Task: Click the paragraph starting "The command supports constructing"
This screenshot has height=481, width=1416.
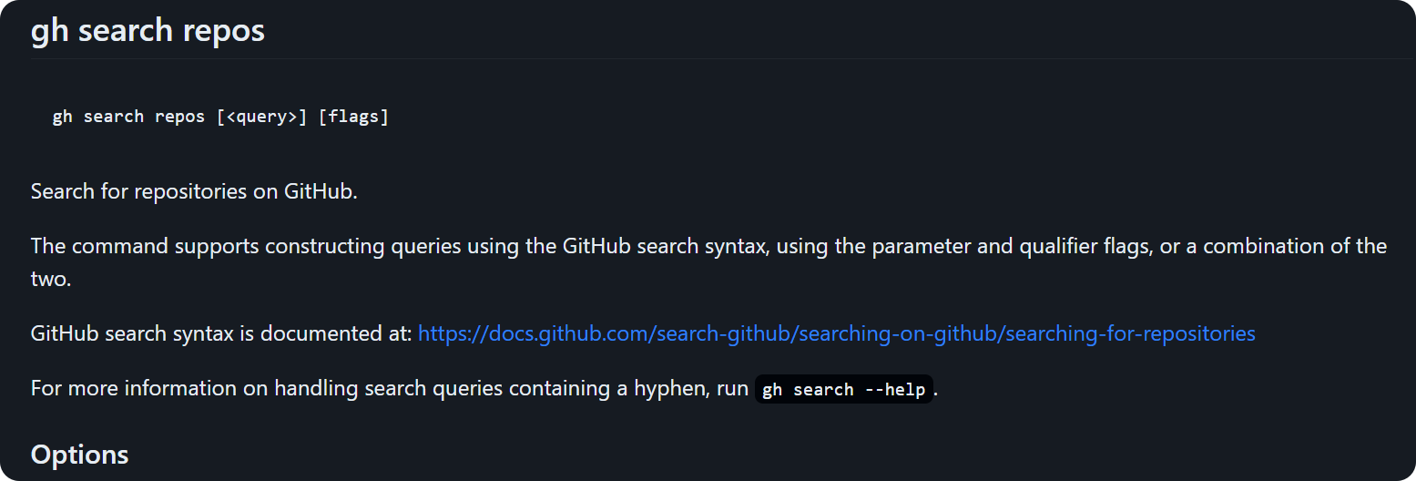Action: (x=708, y=262)
